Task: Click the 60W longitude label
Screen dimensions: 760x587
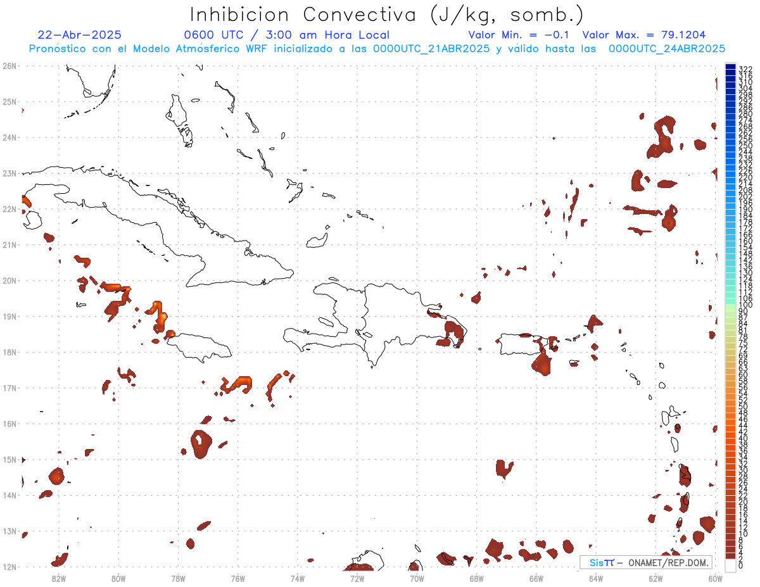Action: tap(716, 578)
